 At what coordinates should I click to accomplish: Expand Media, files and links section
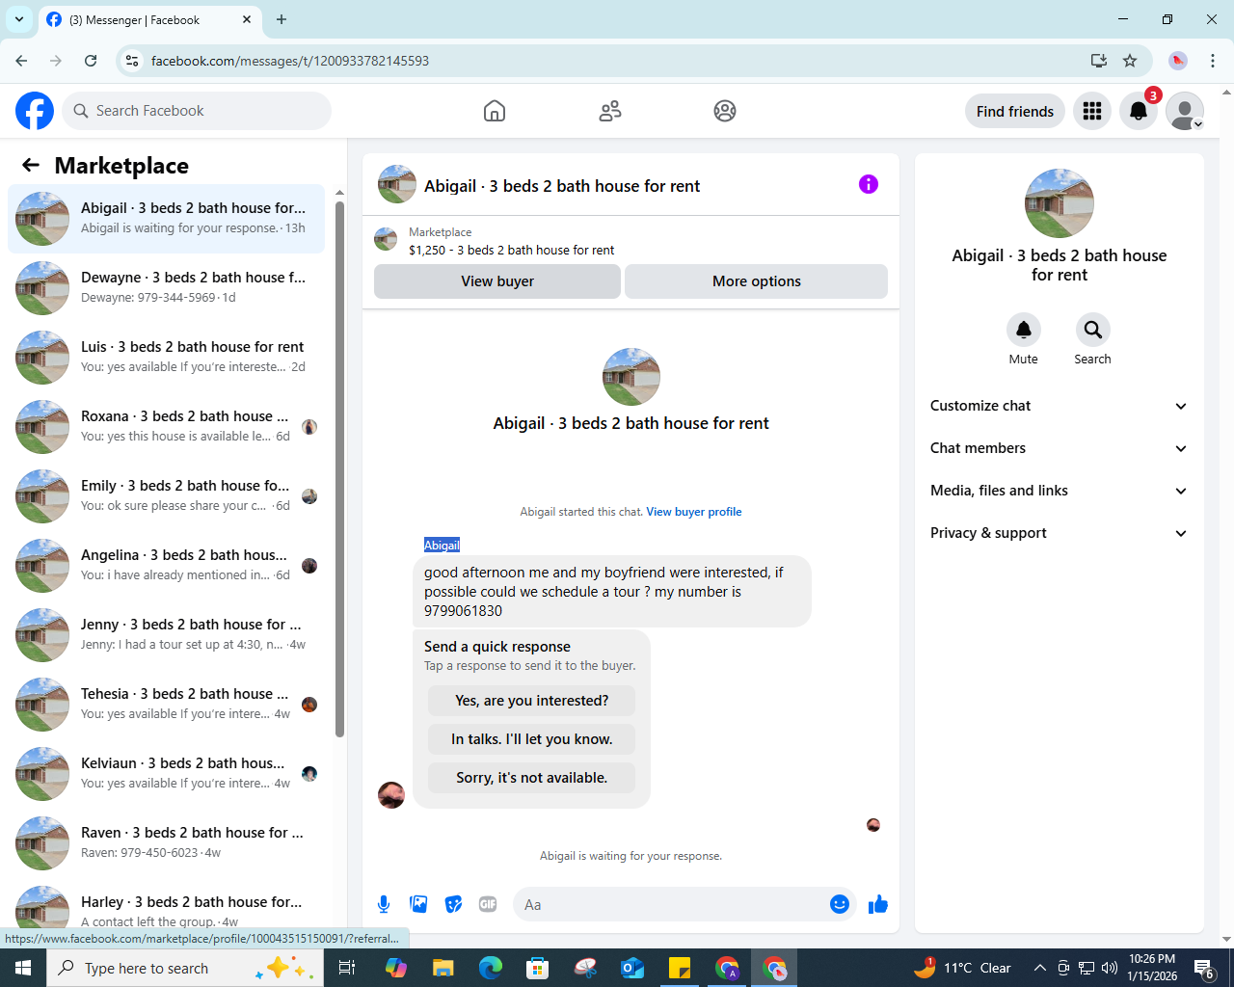point(1060,491)
